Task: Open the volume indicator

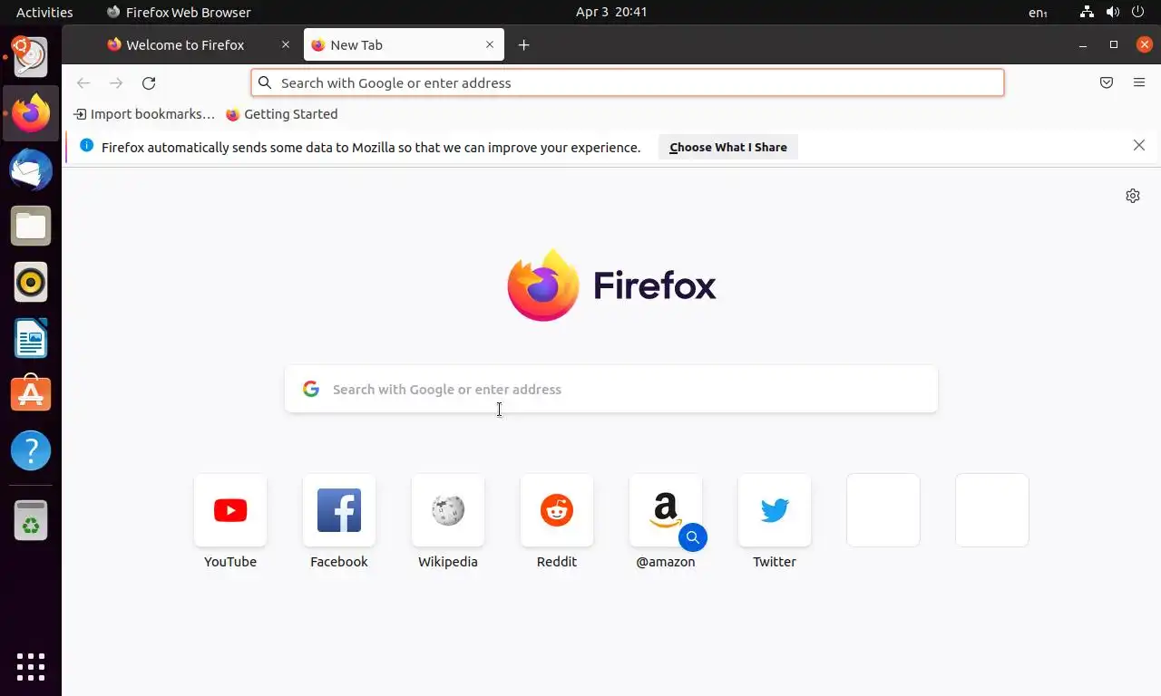Action: 1113,12
